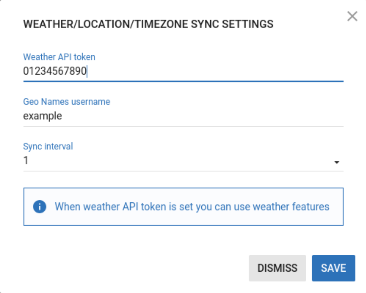
Task: Click the Weather API token label
Action: click(59, 57)
